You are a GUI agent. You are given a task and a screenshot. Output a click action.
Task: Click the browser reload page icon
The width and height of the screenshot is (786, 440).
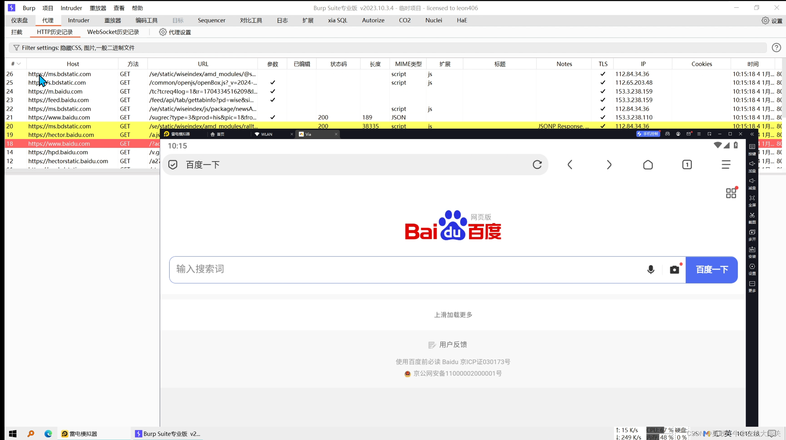537,165
